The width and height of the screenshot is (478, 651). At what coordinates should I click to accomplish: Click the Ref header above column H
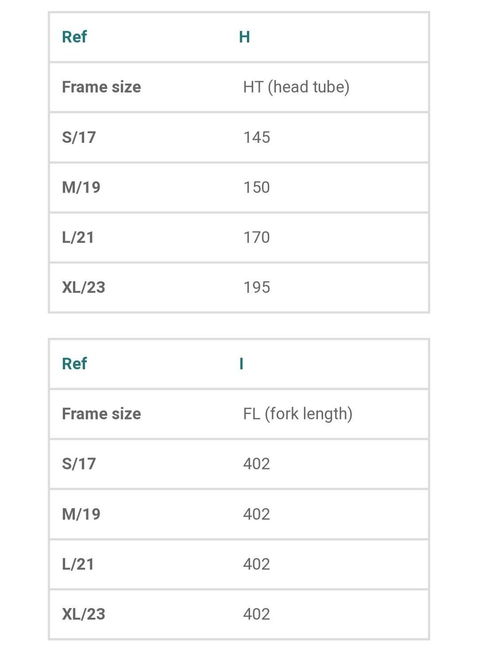[74, 37]
